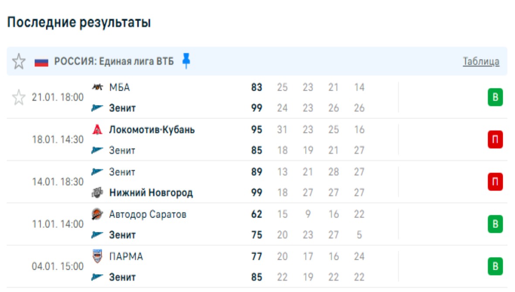Viewport: 515px width, 292px height.
Task: Click the Автодор Саратов team logo
Action: [x=97, y=214]
